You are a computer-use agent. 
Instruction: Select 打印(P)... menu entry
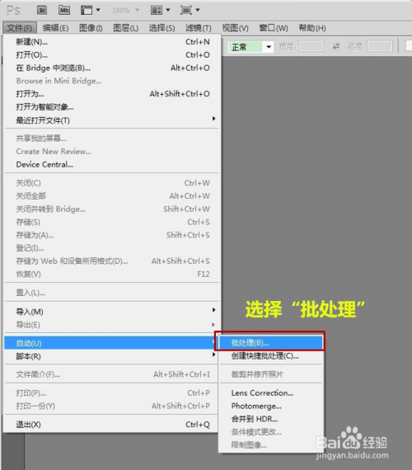112,393
